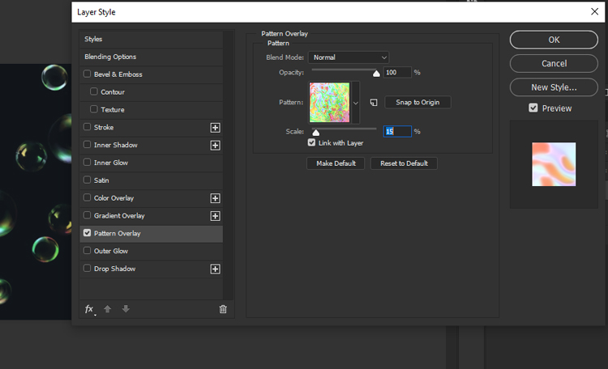Click the Opacity slider handle
This screenshot has height=369, width=608.
(376, 73)
